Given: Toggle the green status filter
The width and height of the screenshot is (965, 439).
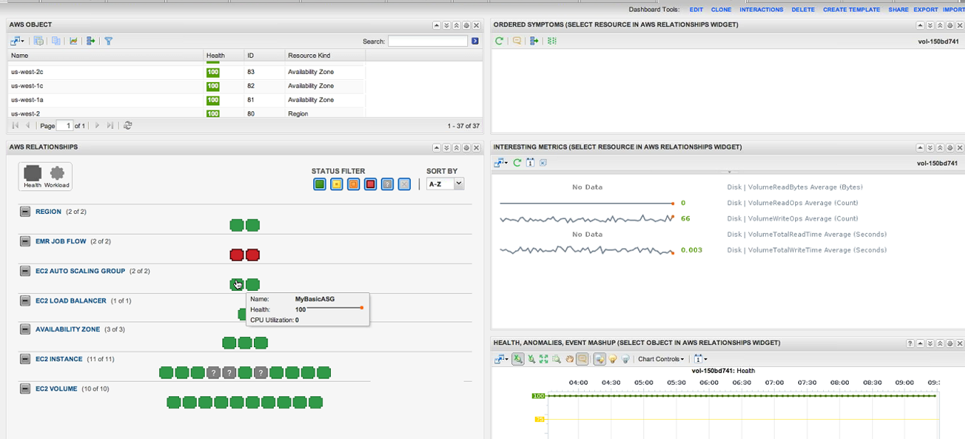Looking at the screenshot, I should click(320, 185).
